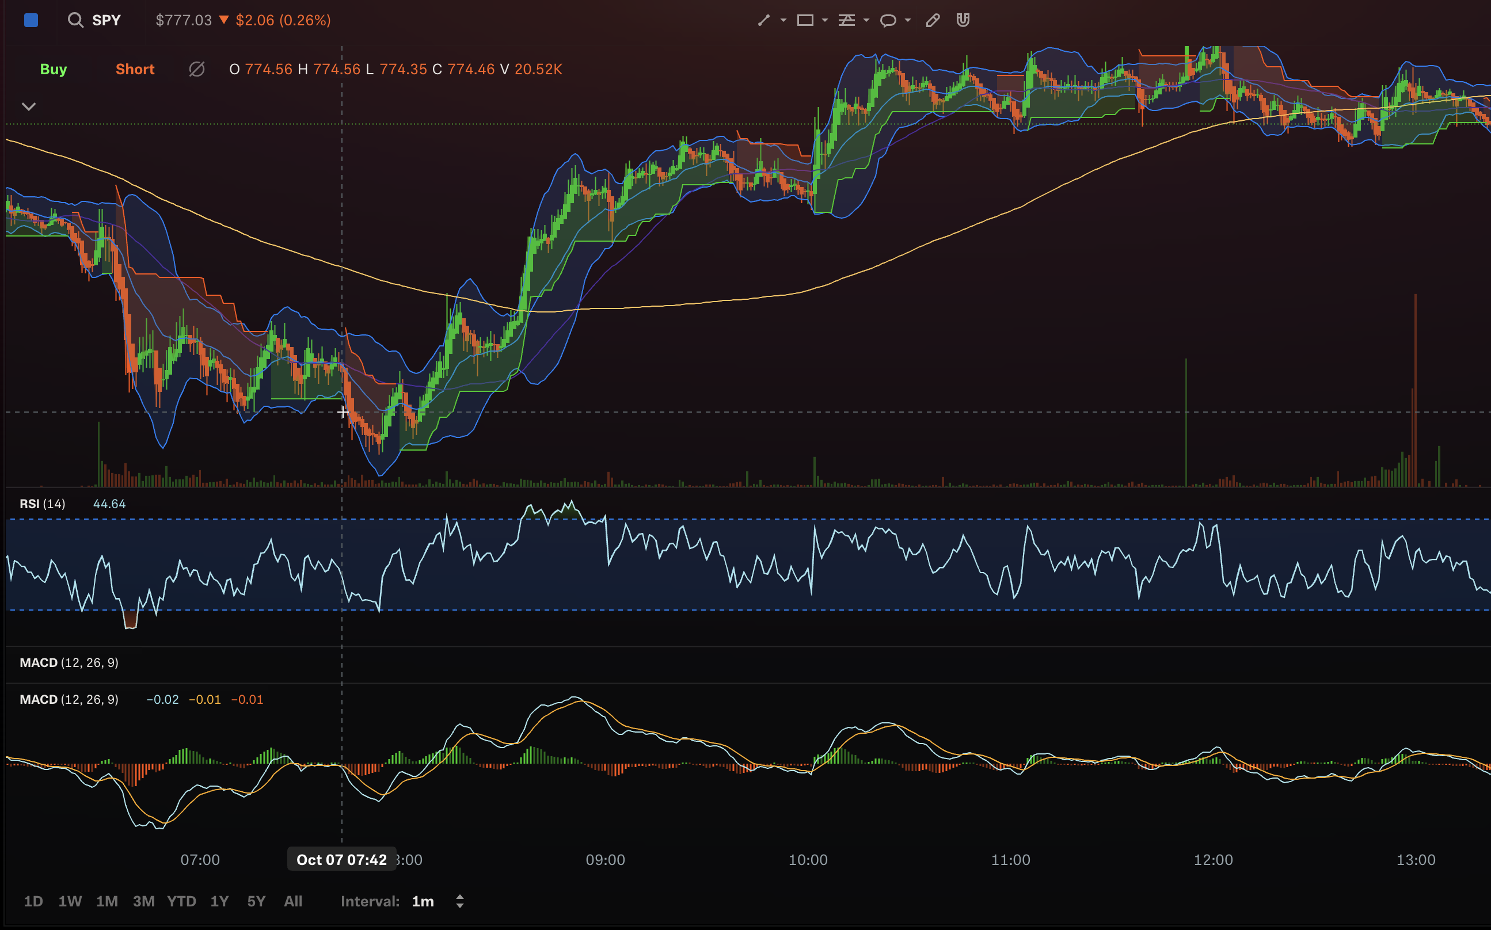Click the $777.03 price text
The width and height of the screenshot is (1491, 930).
pyautogui.click(x=183, y=20)
